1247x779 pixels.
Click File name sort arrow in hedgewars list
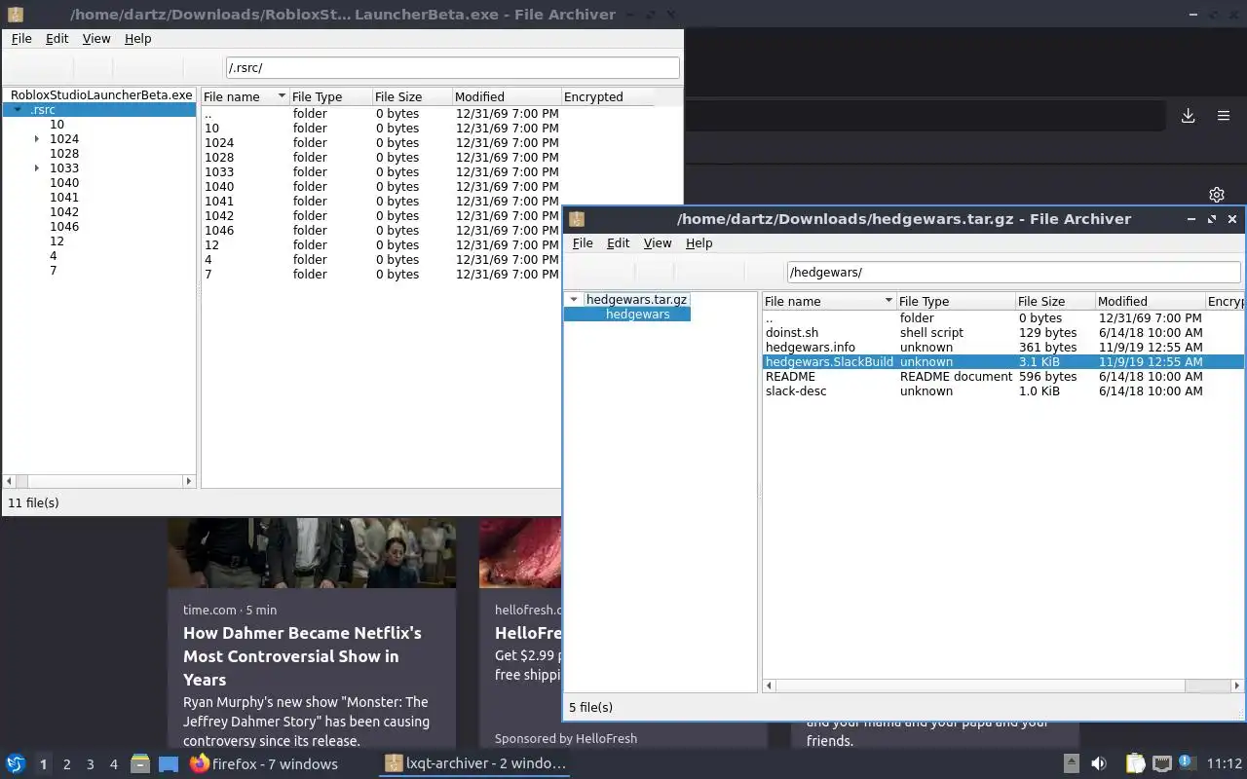point(888,301)
